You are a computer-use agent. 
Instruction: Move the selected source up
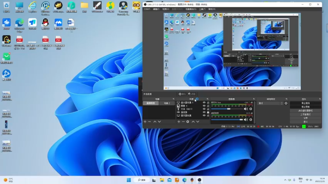193,121
